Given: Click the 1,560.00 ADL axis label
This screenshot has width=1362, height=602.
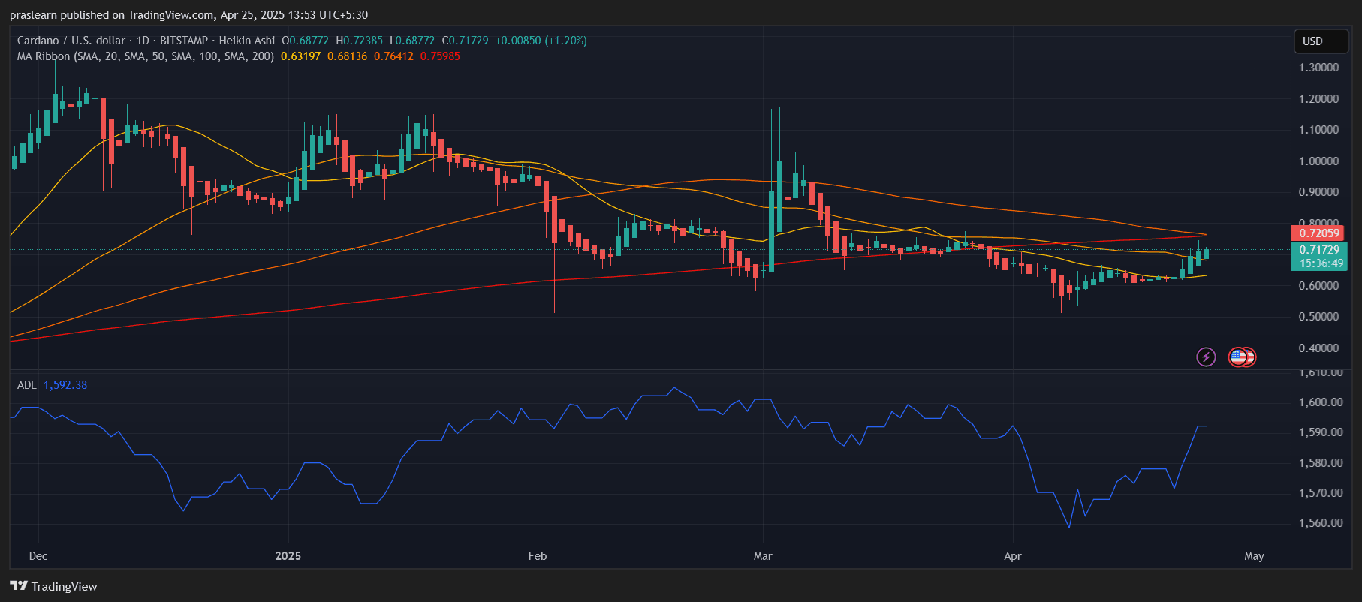Looking at the screenshot, I should pyautogui.click(x=1321, y=523).
